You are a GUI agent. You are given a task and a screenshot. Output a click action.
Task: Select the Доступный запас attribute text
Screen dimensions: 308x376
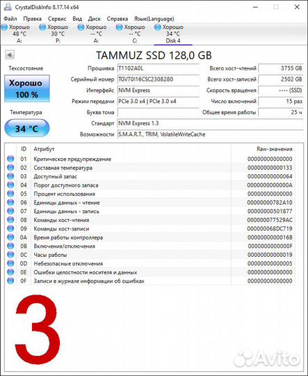(x=56, y=176)
